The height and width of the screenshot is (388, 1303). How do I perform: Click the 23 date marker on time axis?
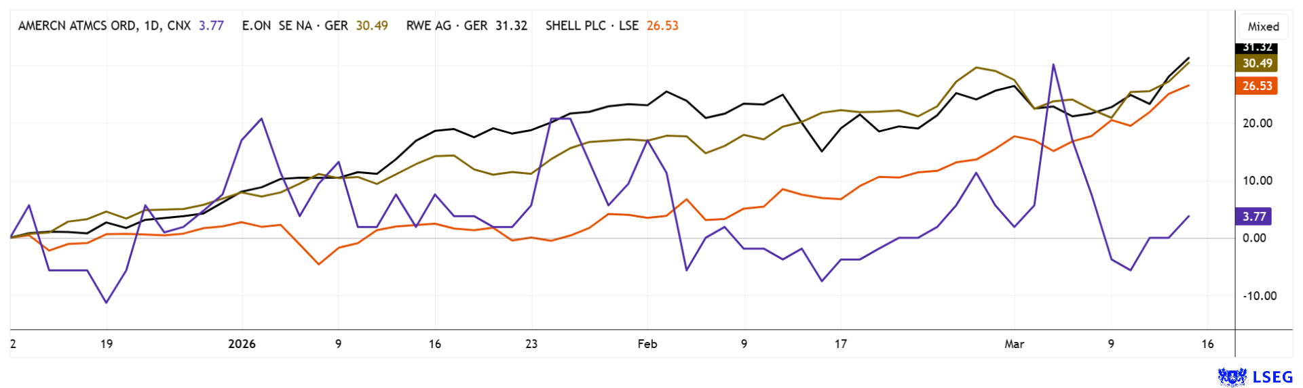[531, 344]
